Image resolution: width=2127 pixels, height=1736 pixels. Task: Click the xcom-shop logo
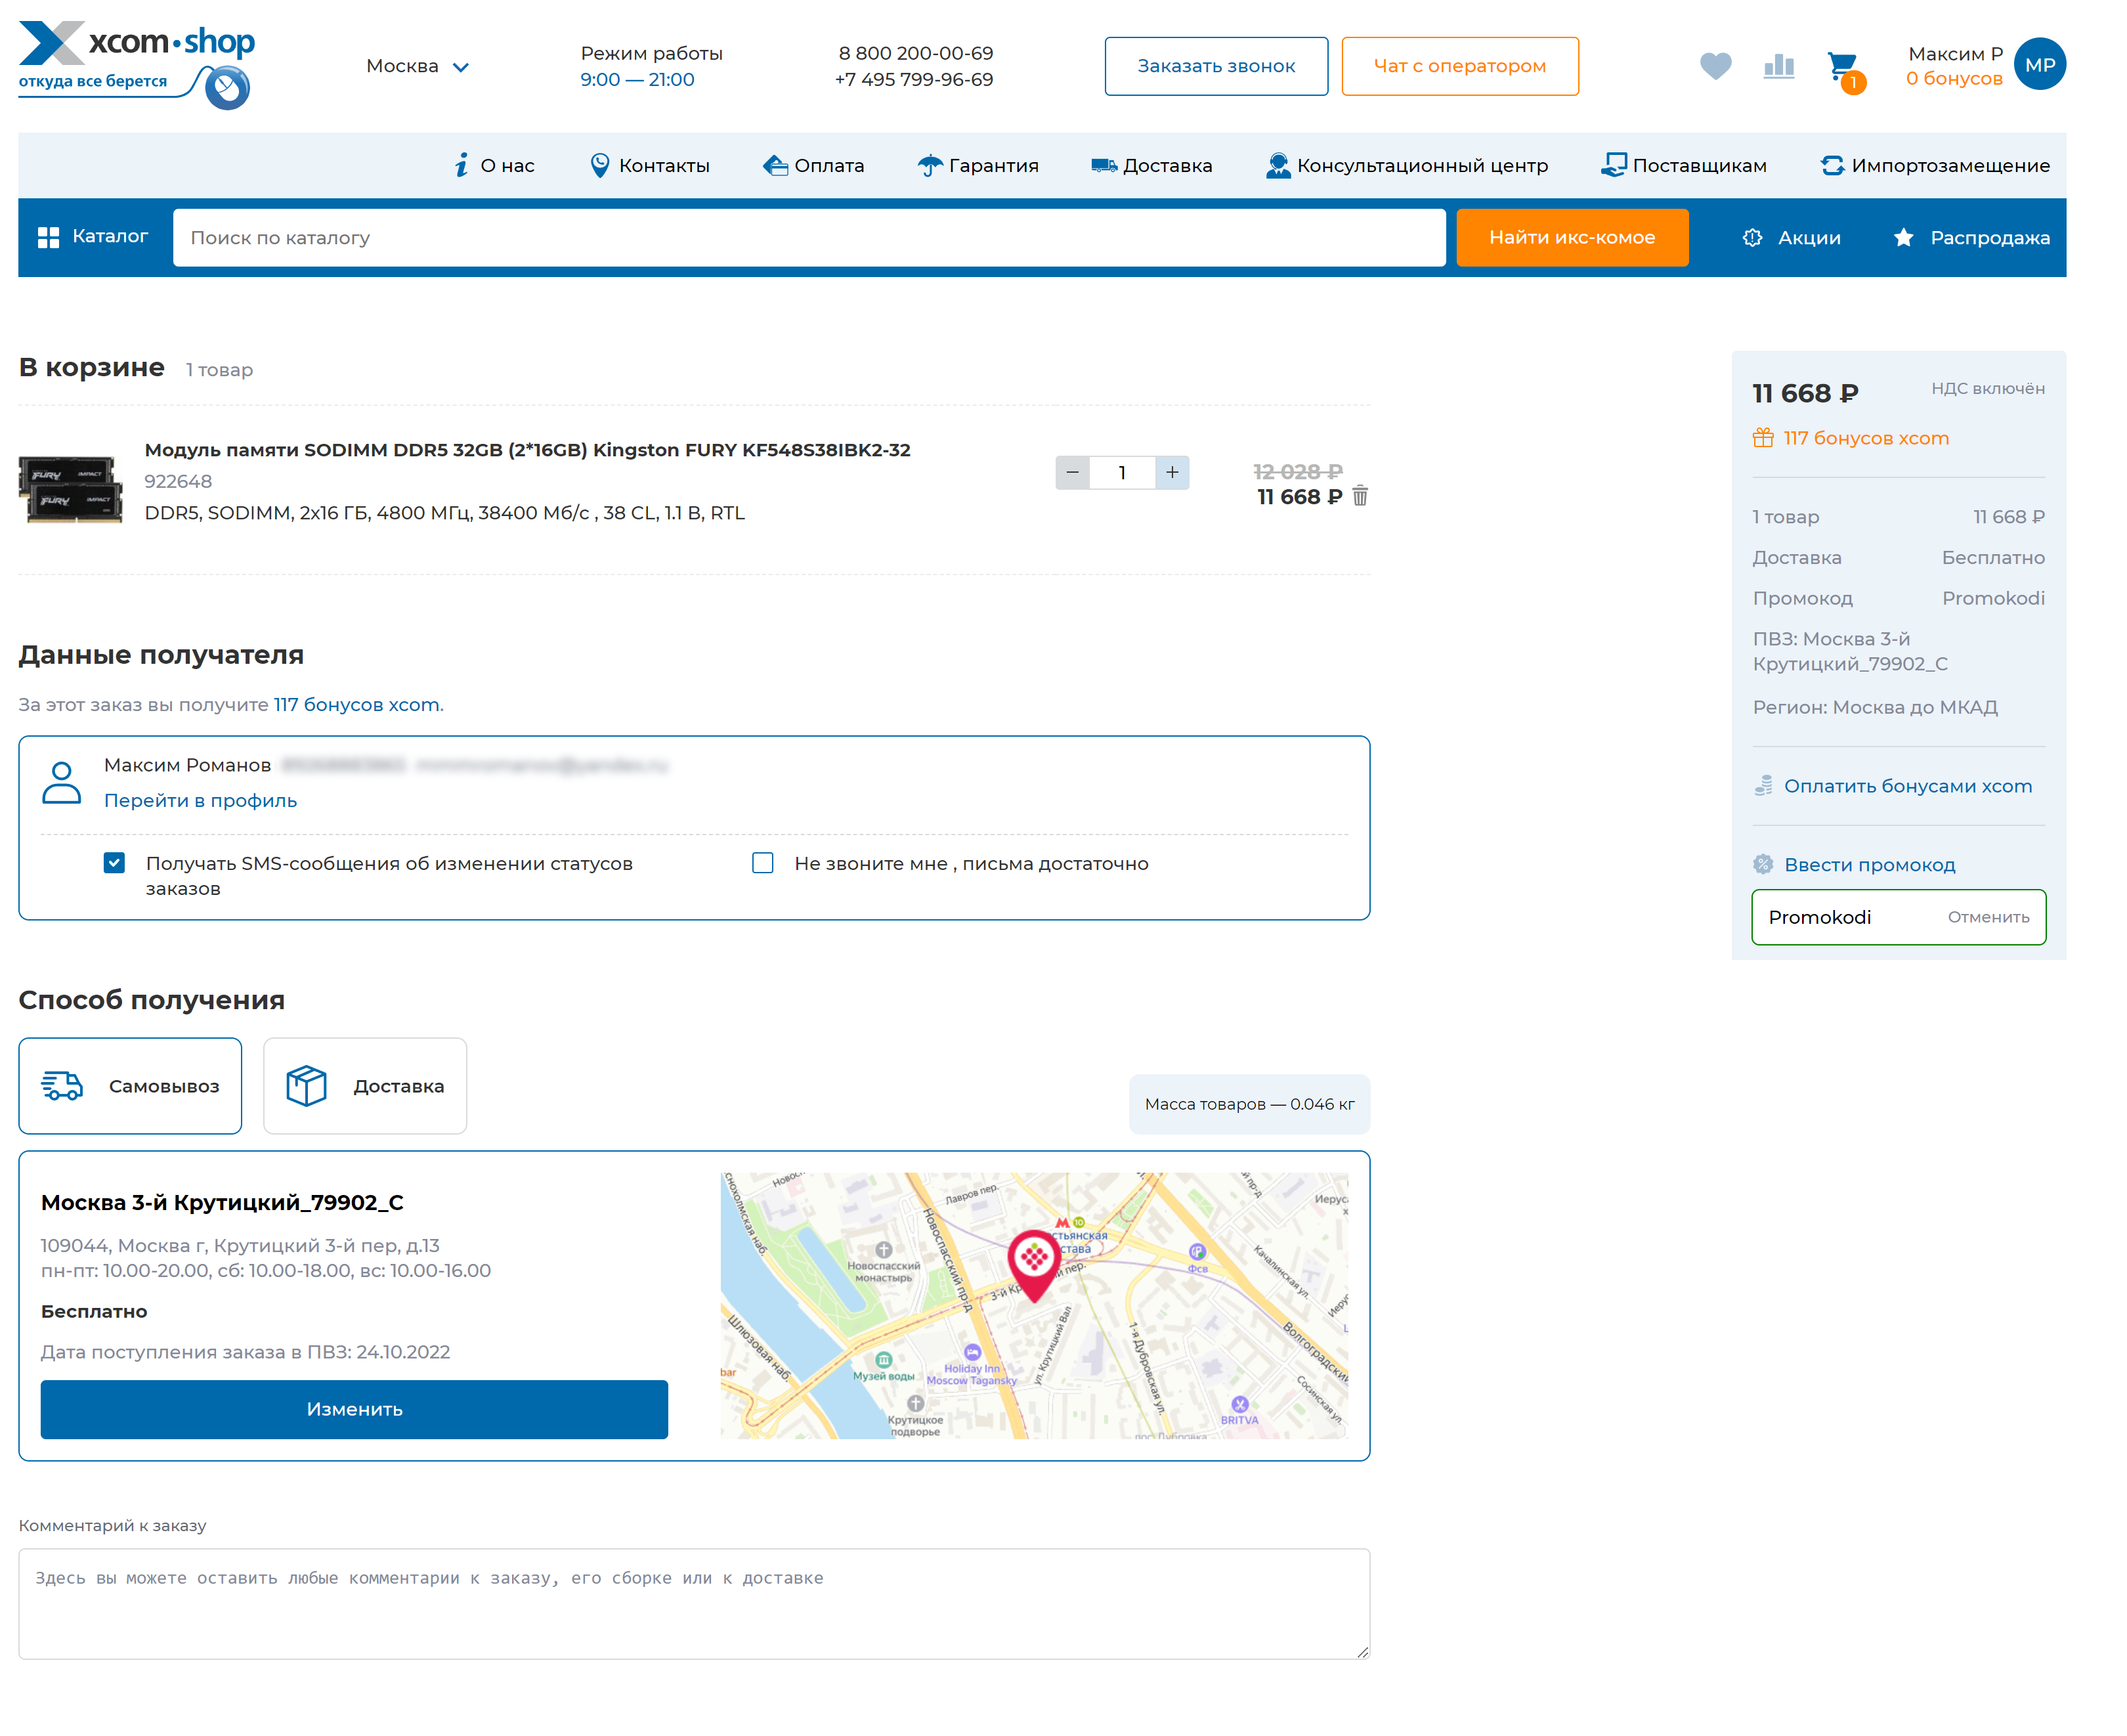tap(137, 65)
